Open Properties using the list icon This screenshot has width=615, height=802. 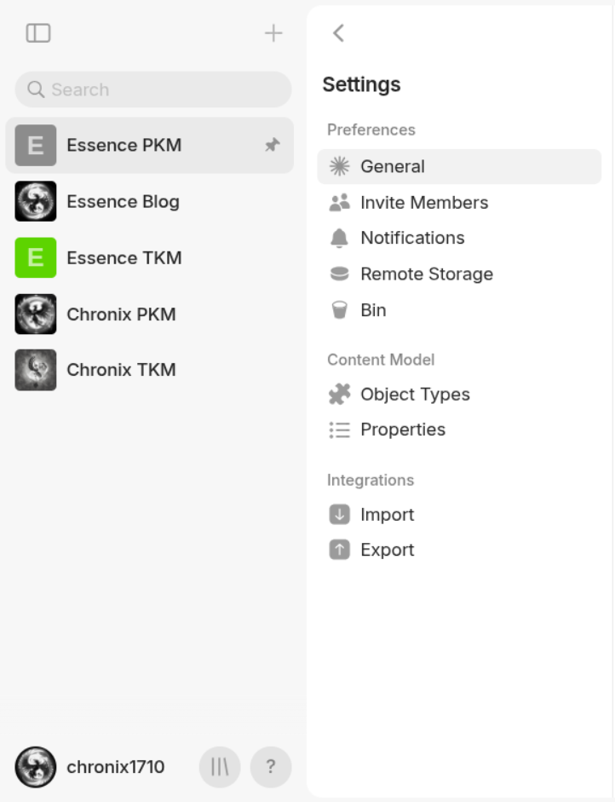[x=339, y=430]
